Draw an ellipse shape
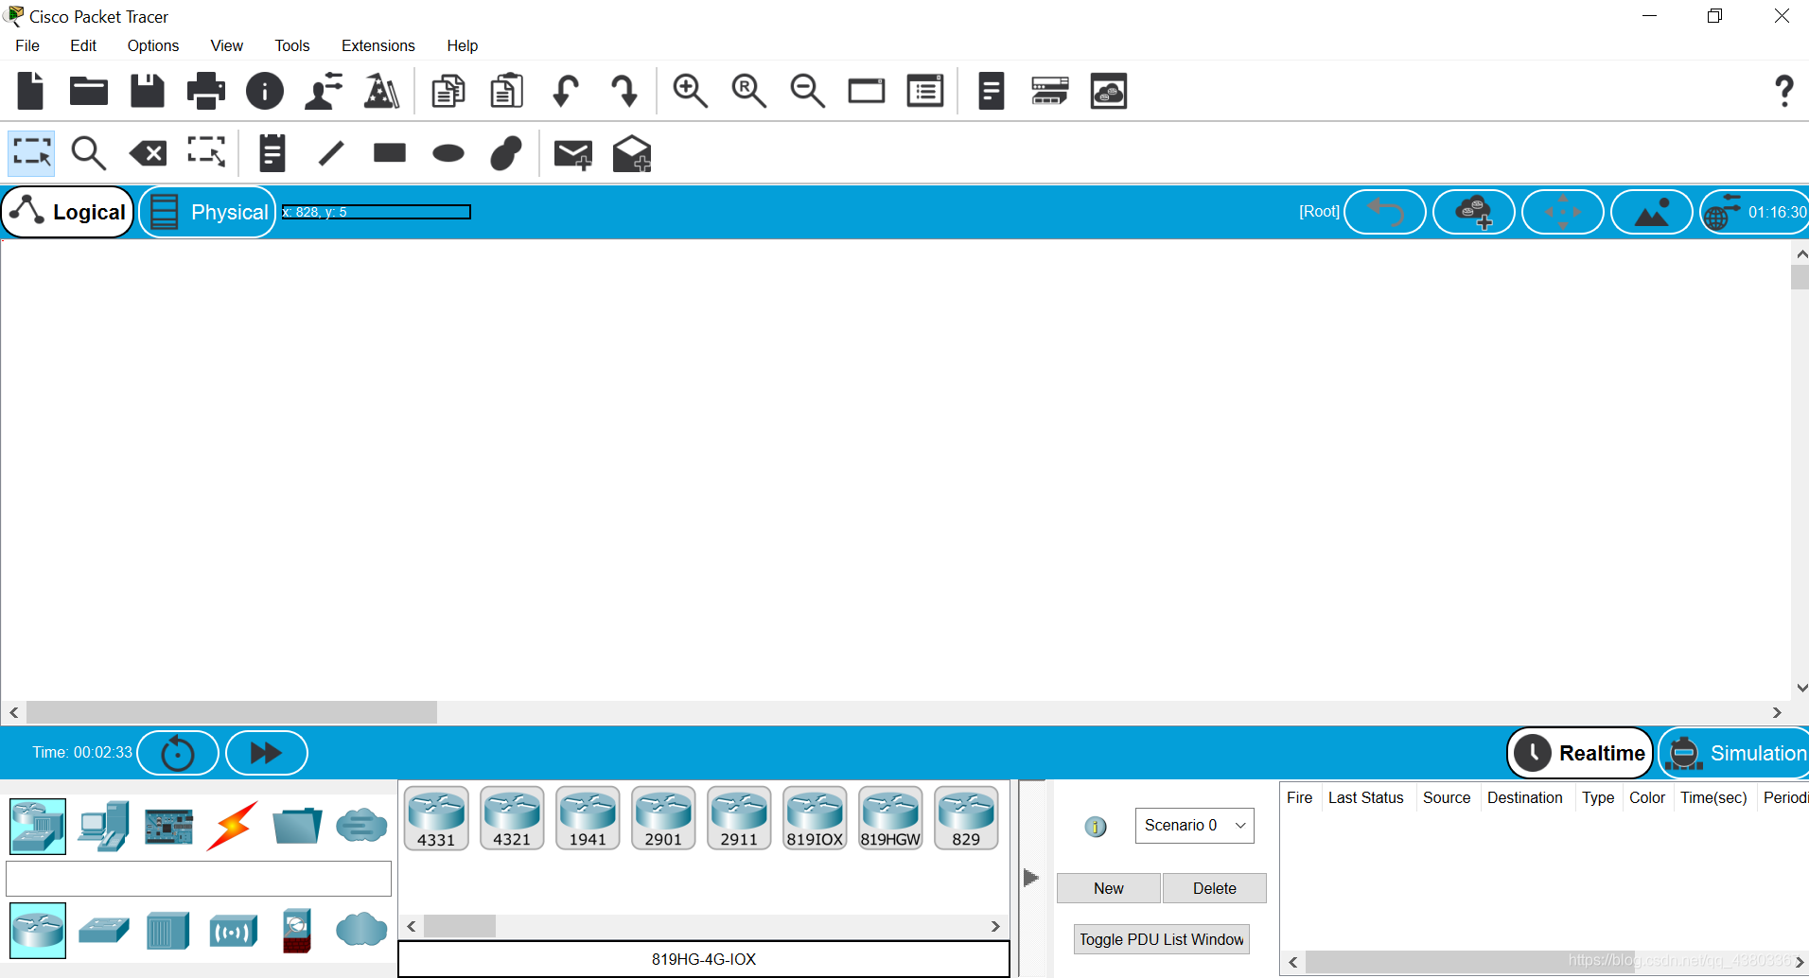This screenshot has width=1809, height=978. coord(448,153)
